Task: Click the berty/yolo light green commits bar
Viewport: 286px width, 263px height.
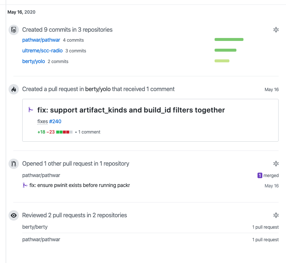Action: (x=222, y=61)
